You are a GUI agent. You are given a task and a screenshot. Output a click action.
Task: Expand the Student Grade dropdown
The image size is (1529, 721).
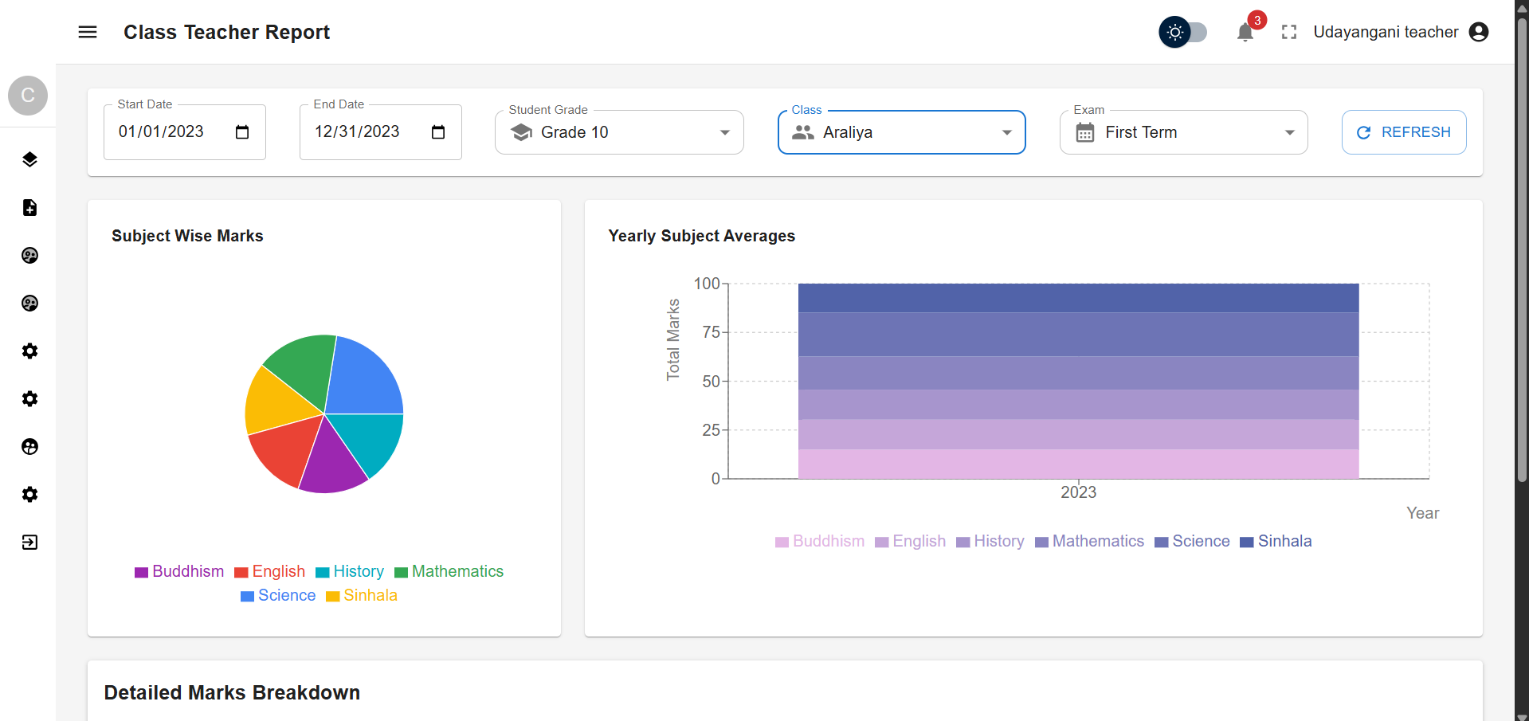[619, 132]
